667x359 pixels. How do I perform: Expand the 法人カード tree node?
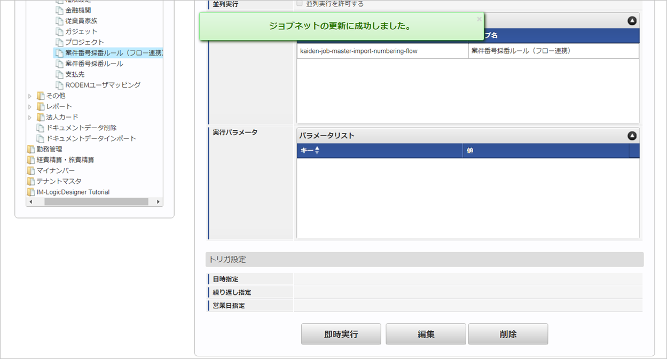pyautogui.click(x=30, y=118)
